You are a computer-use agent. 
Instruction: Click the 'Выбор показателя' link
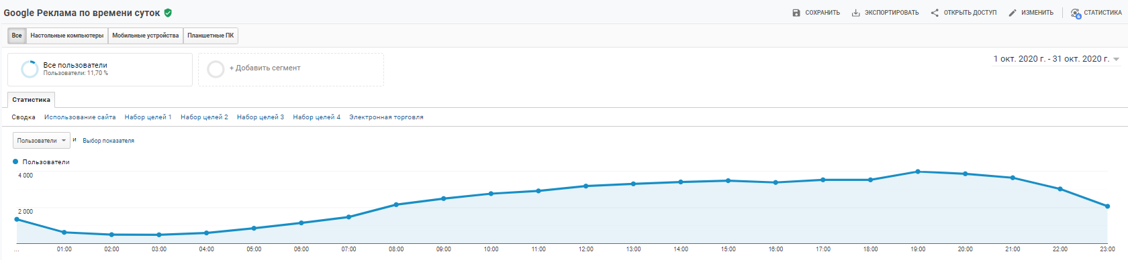(x=109, y=141)
